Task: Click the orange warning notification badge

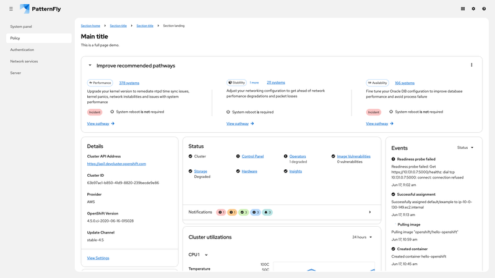Action: coord(232,212)
